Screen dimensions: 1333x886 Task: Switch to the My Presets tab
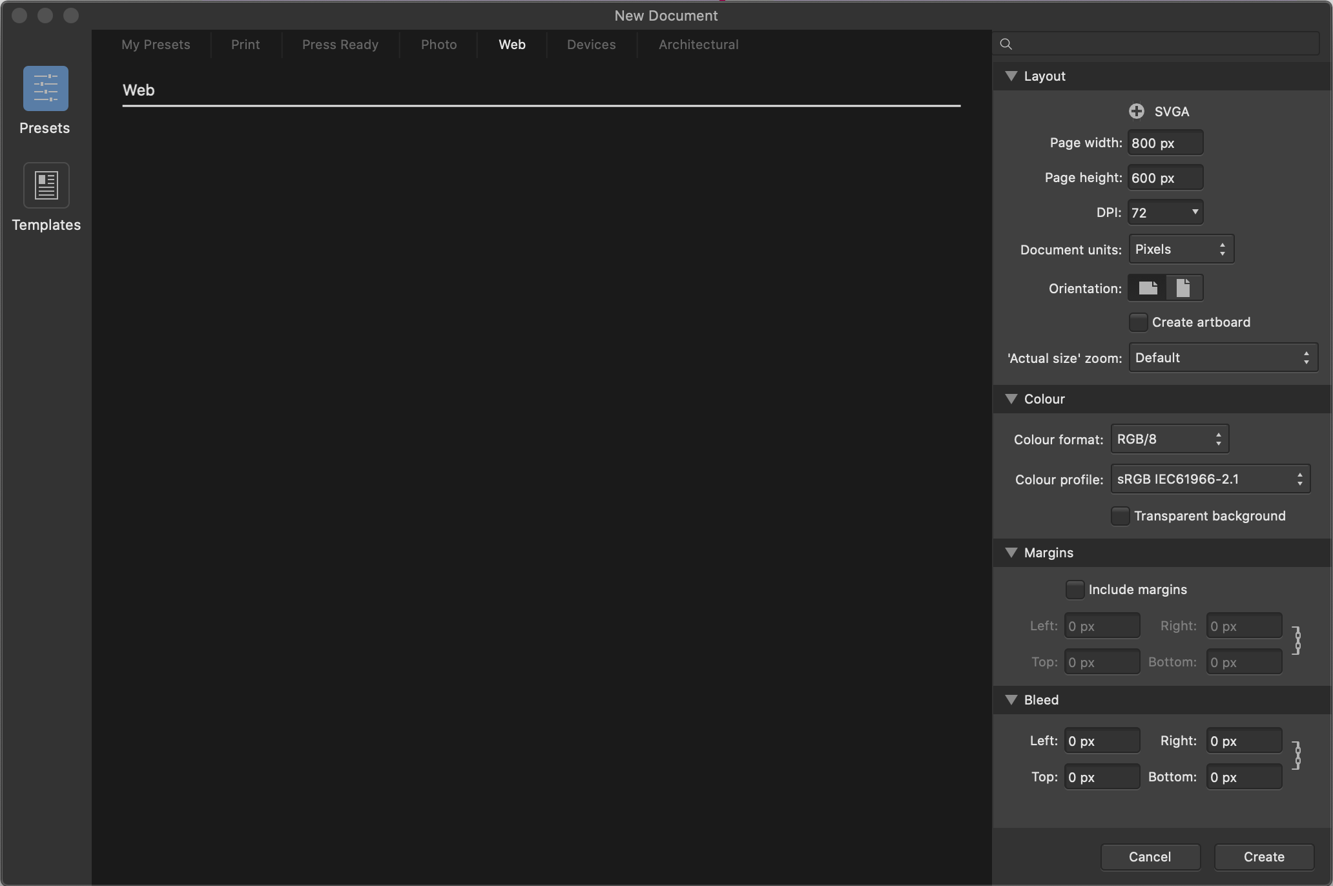click(x=156, y=45)
